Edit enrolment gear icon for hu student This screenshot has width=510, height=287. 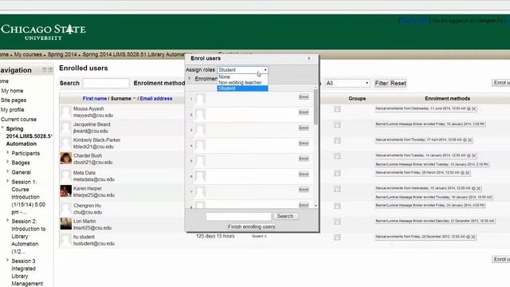pos(468,237)
